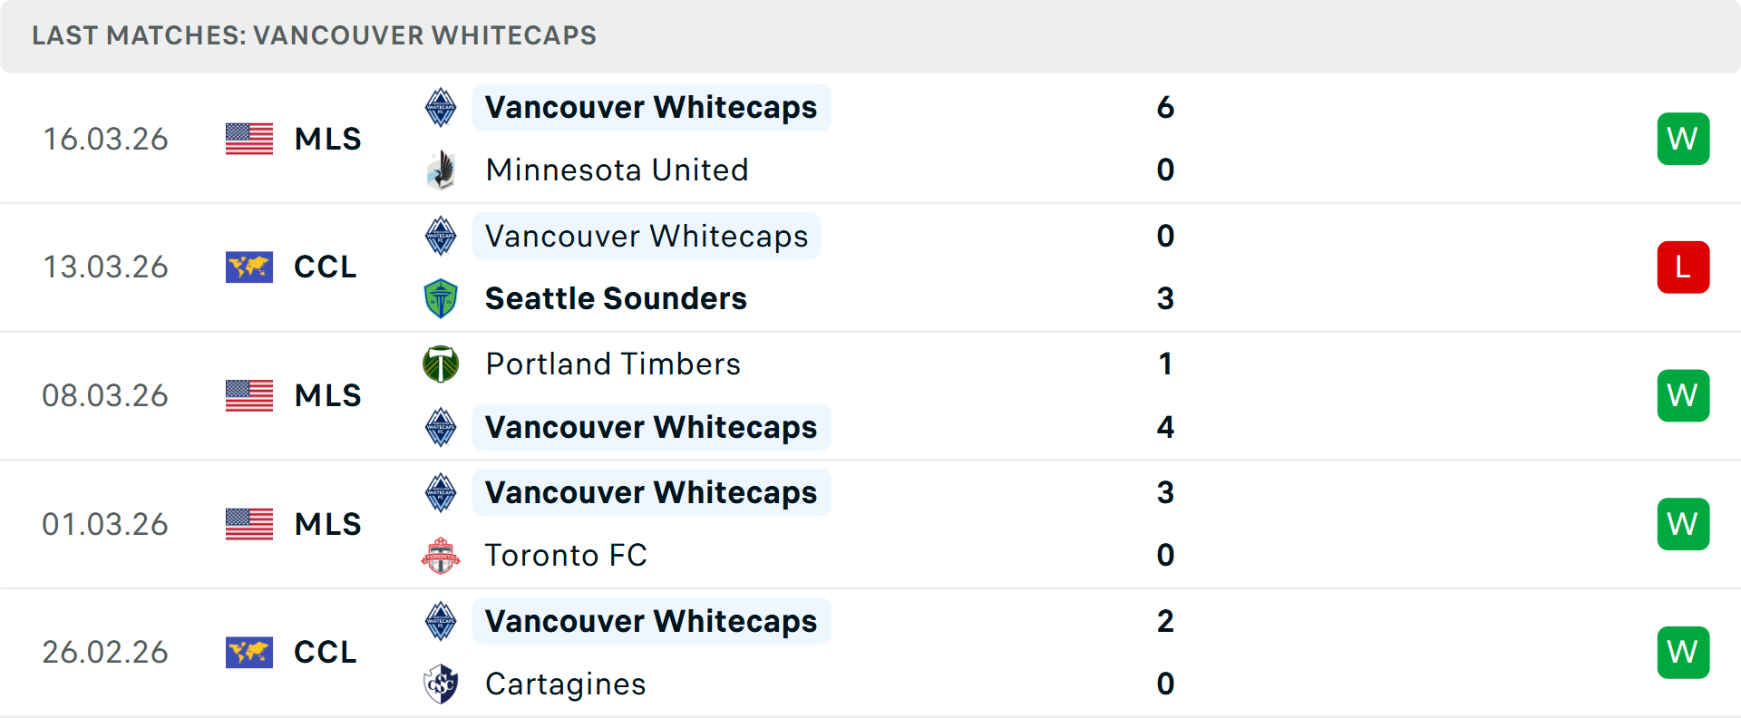Screen dimensions: 1741x718
Task: Click the score 6 for Vancouver versus Minnesota
Action: point(1166,107)
